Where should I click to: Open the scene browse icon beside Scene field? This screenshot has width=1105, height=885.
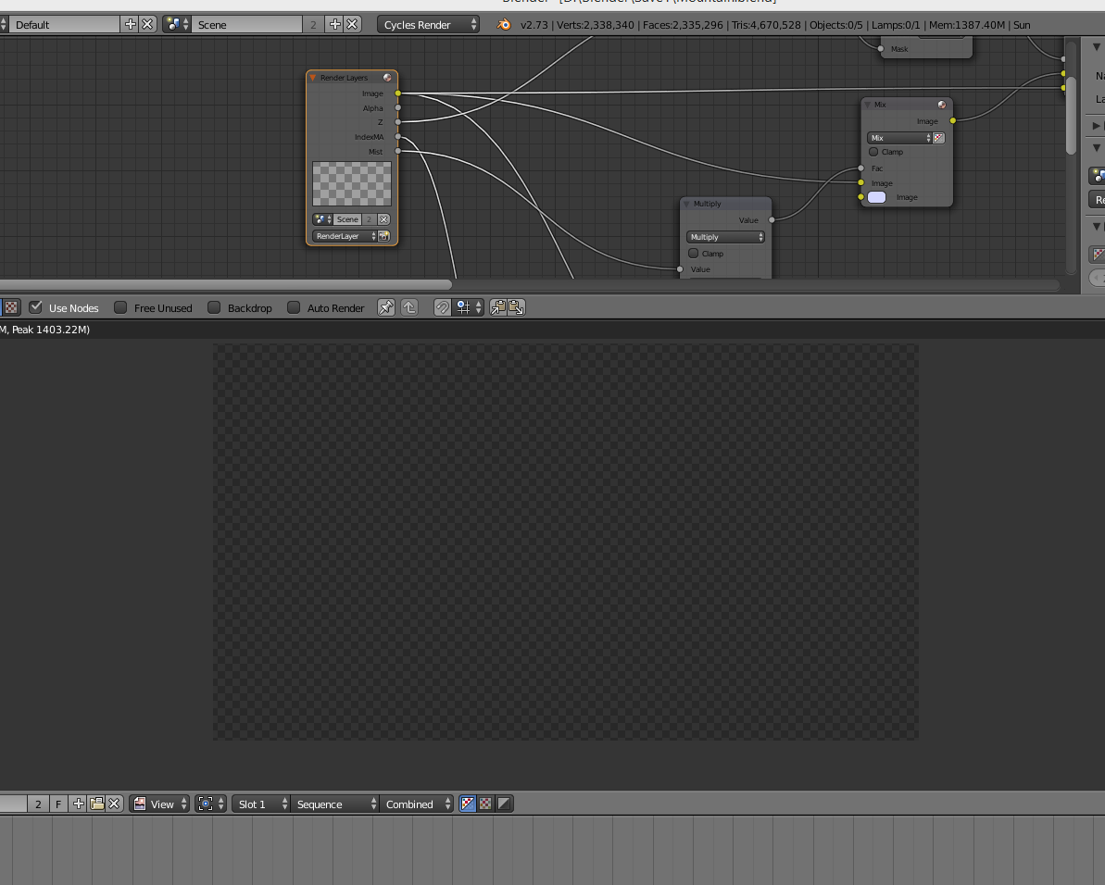click(x=177, y=25)
